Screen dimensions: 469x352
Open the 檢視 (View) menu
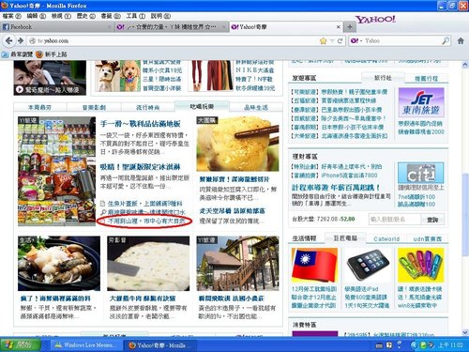pyautogui.click(x=61, y=16)
